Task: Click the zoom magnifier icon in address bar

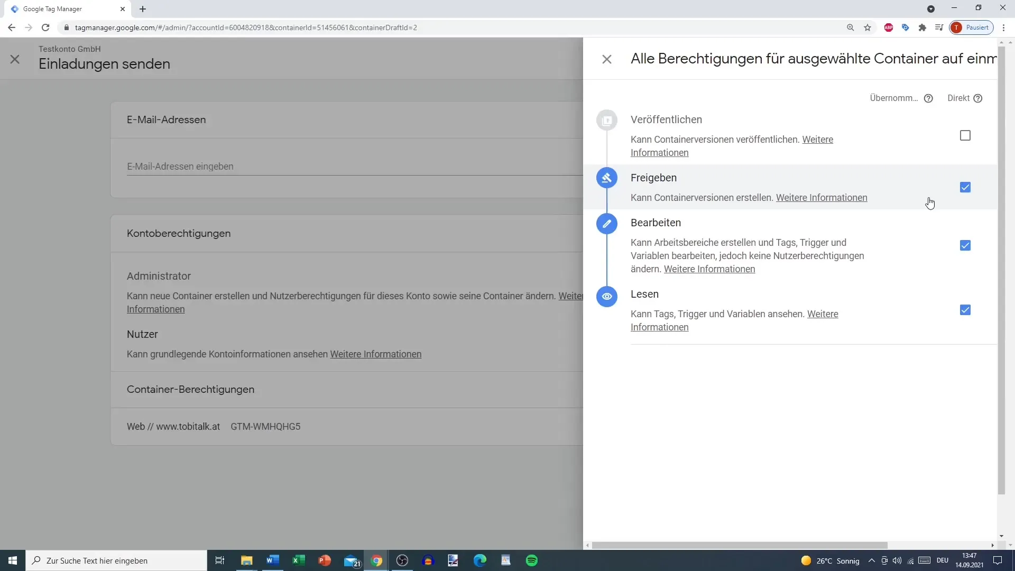Action: [850, 27]
